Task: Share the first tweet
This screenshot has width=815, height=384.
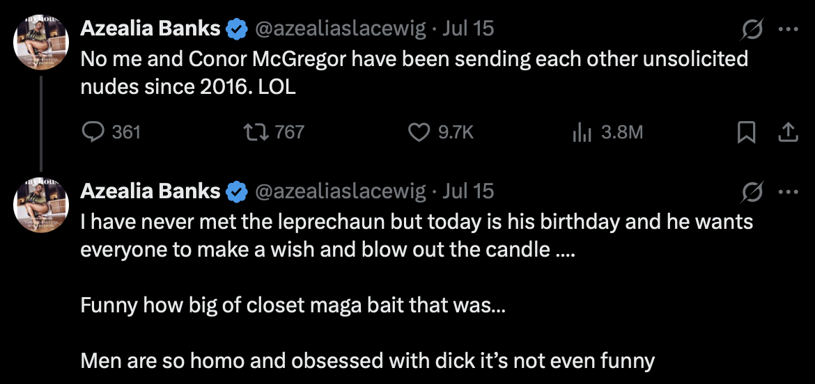Action: 787,131
